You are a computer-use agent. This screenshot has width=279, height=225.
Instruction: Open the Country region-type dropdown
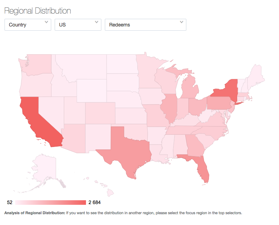(x=28, y=25)
